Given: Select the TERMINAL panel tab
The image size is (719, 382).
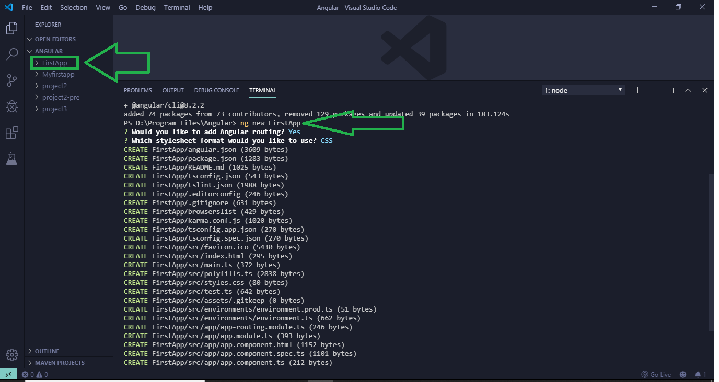Looking at the screenshot, I should [263, 90].
